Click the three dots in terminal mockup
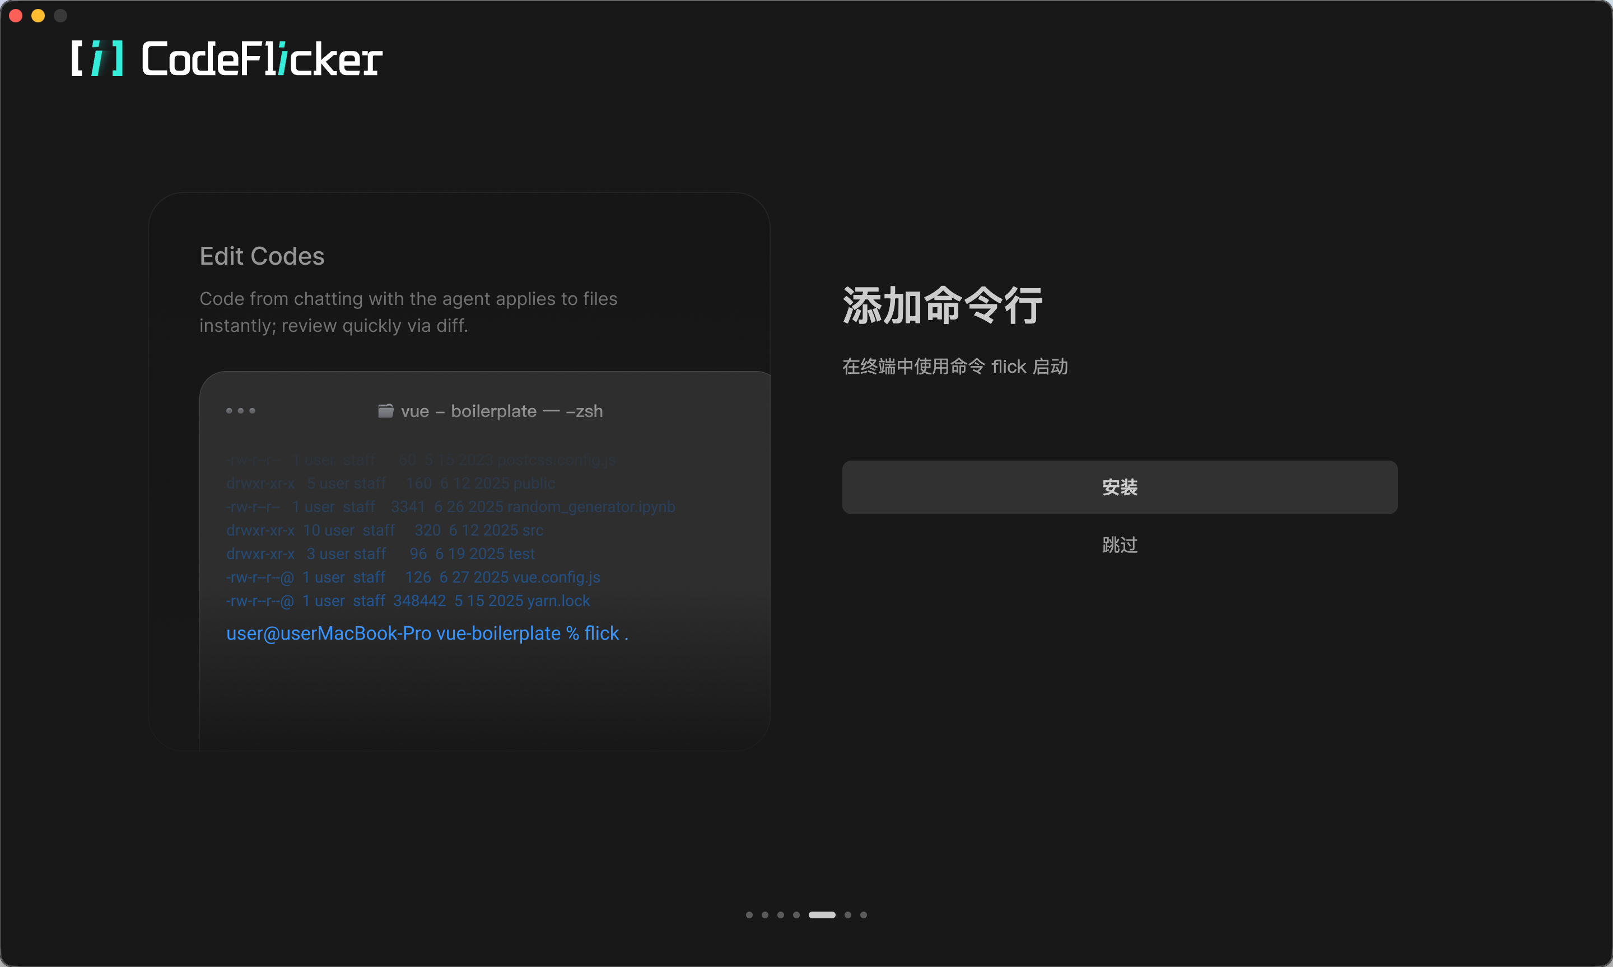Screen dimensions: 1613x967 pyautogui.click(x=241, y=411)
